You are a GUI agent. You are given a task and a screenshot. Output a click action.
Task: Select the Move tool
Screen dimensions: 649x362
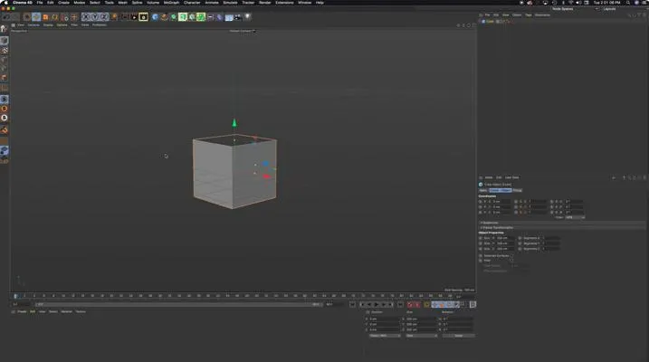coord(36,17)
